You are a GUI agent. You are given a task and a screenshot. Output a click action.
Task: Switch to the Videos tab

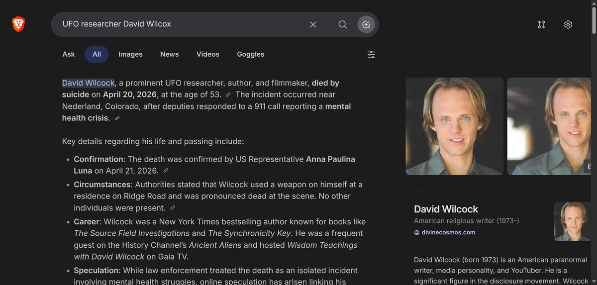click(208, 54)
